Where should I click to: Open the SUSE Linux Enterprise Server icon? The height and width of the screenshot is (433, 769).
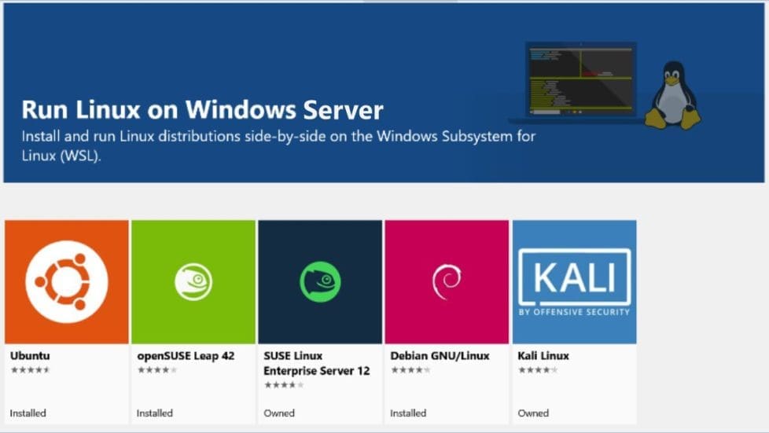coord(320,282)
